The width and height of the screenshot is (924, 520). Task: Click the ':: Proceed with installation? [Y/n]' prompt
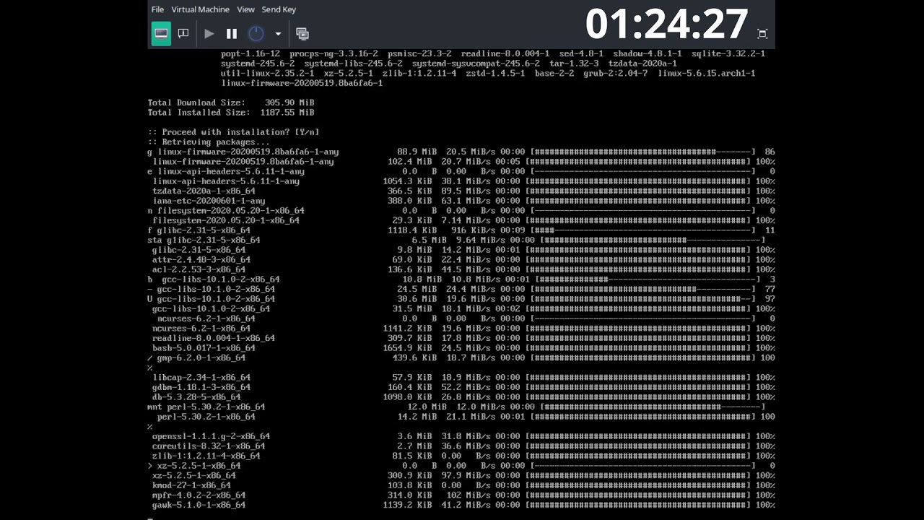233,132
